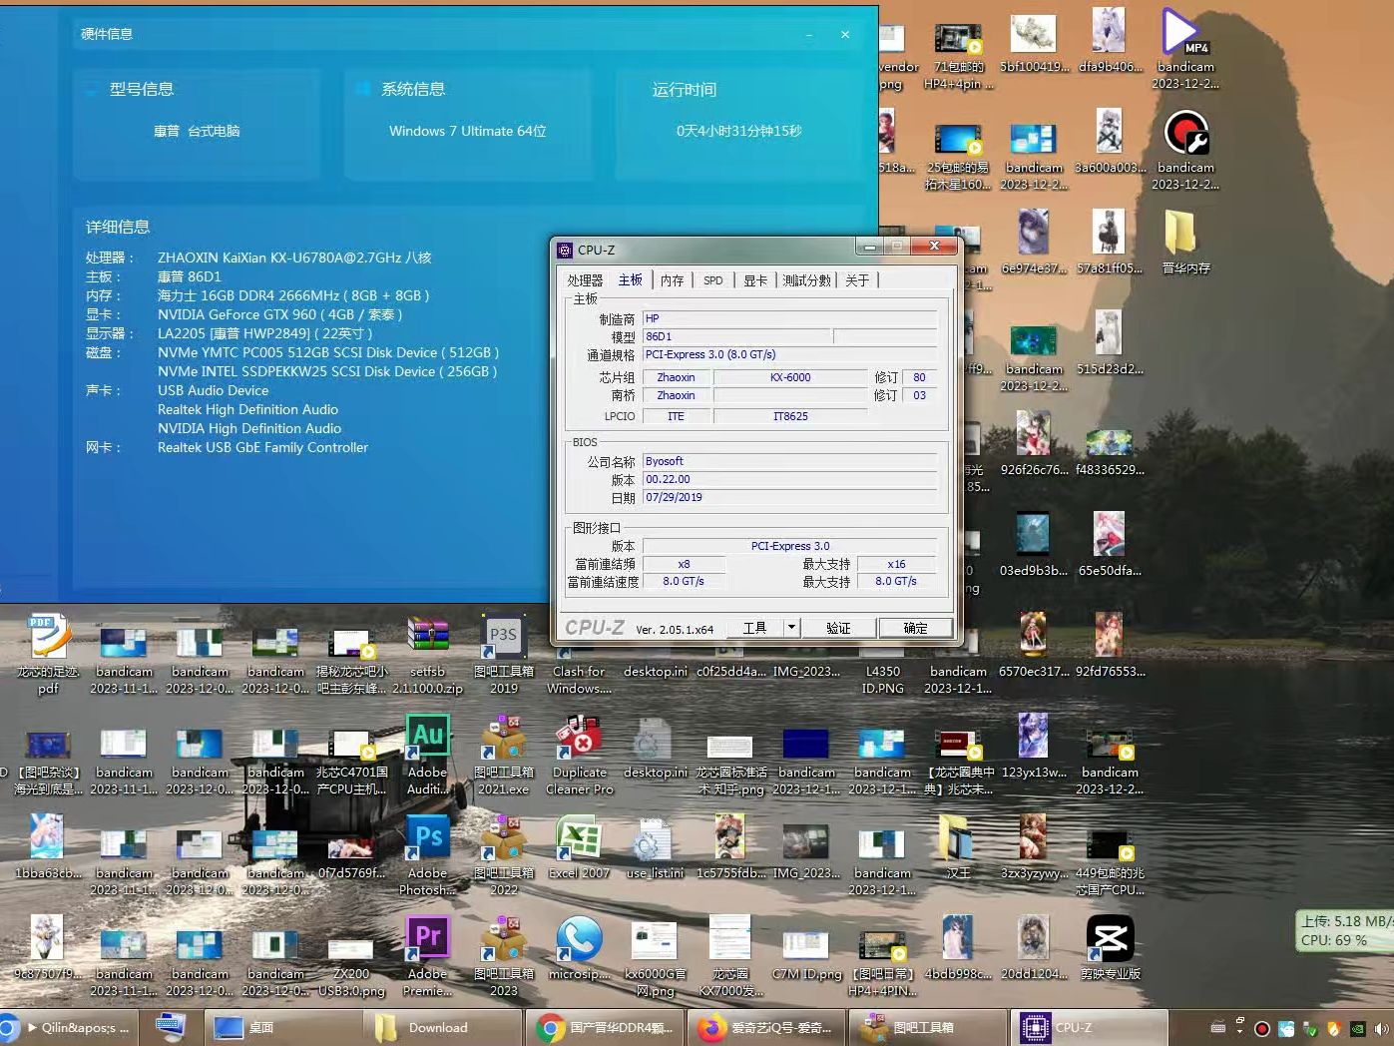
Task: Click the volume speaker tray icon
Action: (x=1381, y=1029)
